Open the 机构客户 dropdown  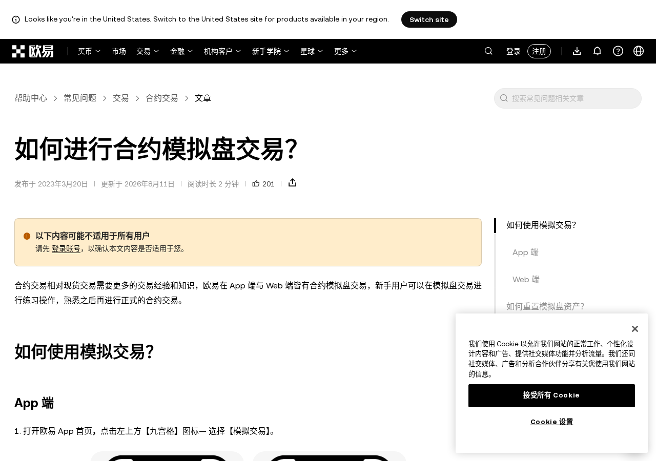point(222,51)
